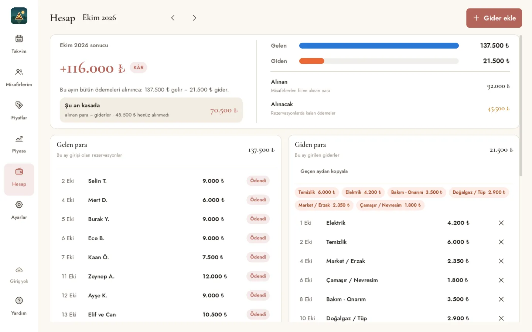Click Geçen aydan kopyala

pyautogui.click(x=324, y=171)
